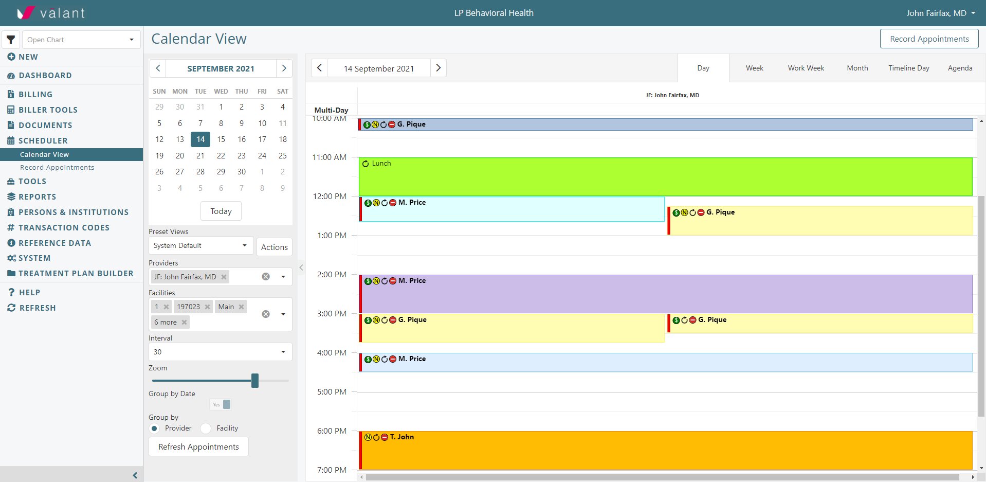This screenshot has height=482, width=986.
Task: Toggle the Group by Date switch
Action: 221,404
